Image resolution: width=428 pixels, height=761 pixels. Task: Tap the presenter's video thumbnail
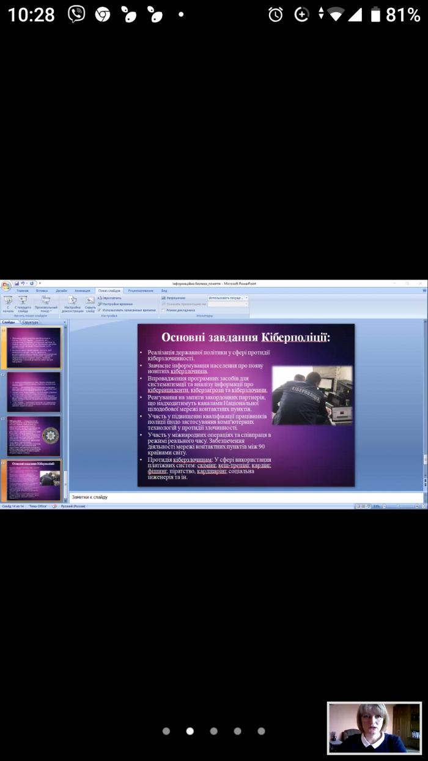(x=374, y=727)
